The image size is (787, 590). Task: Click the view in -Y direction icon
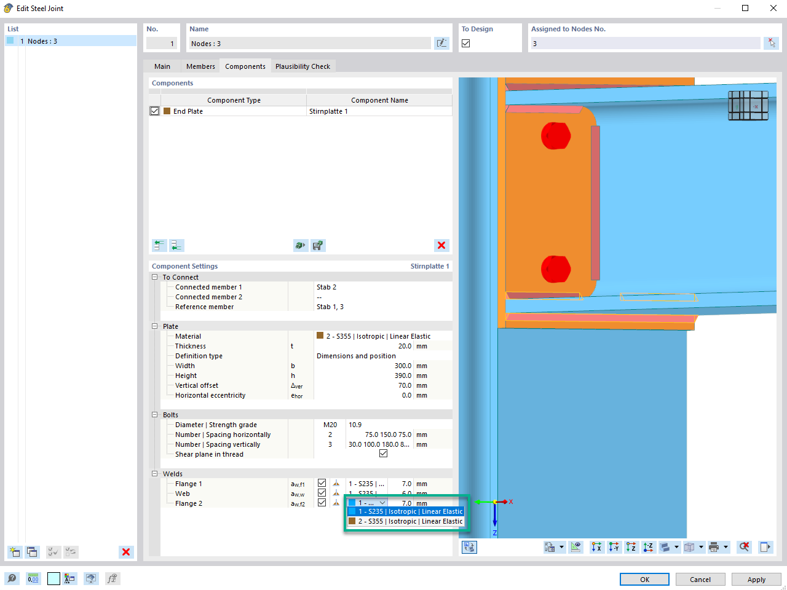click(614, 547)
